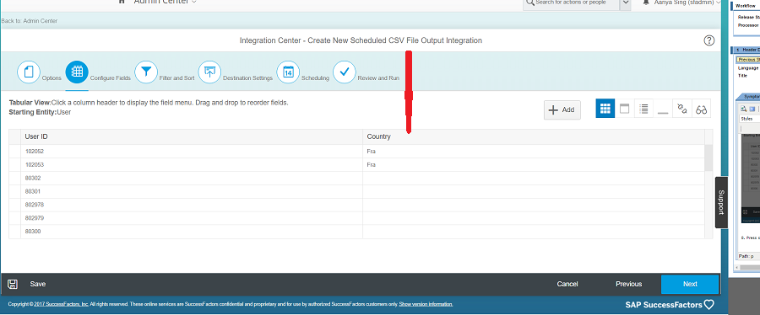Click Show version information link
This screenshot has width=760, height=315.
426,304
